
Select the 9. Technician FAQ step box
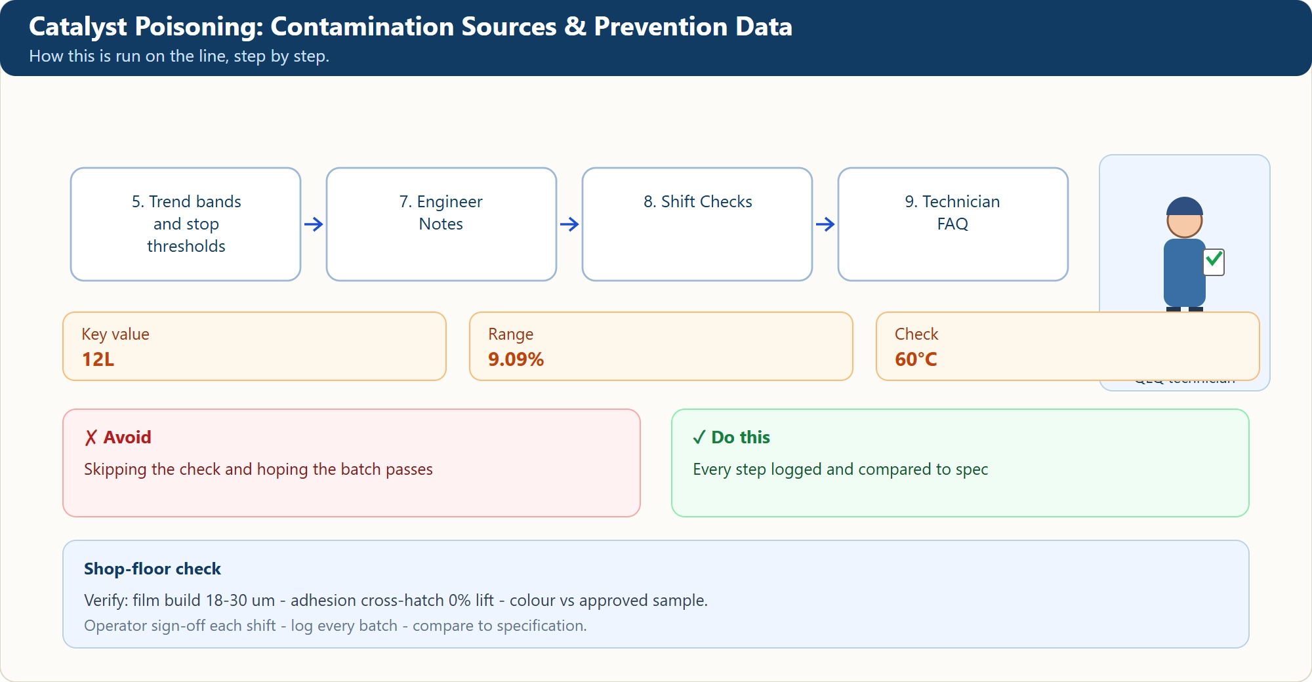click(953, 224)
